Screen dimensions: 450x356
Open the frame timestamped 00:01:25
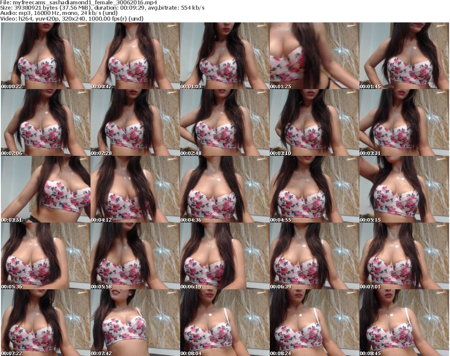pyautogui.click(x=314, y=56)
